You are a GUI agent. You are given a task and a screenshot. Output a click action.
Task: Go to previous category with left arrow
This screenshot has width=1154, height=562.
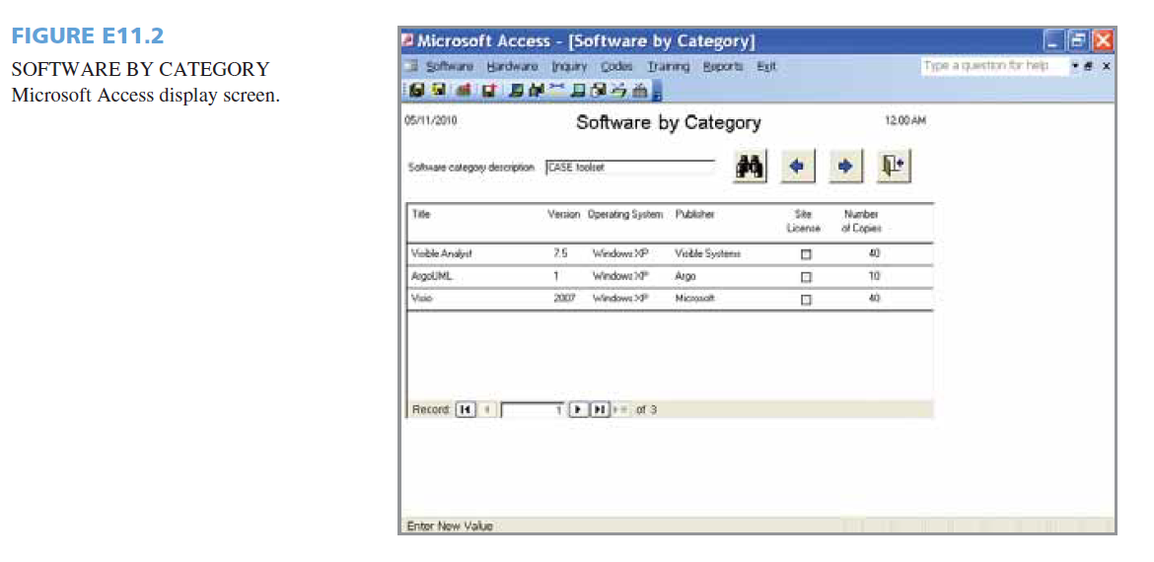point(797,167)
